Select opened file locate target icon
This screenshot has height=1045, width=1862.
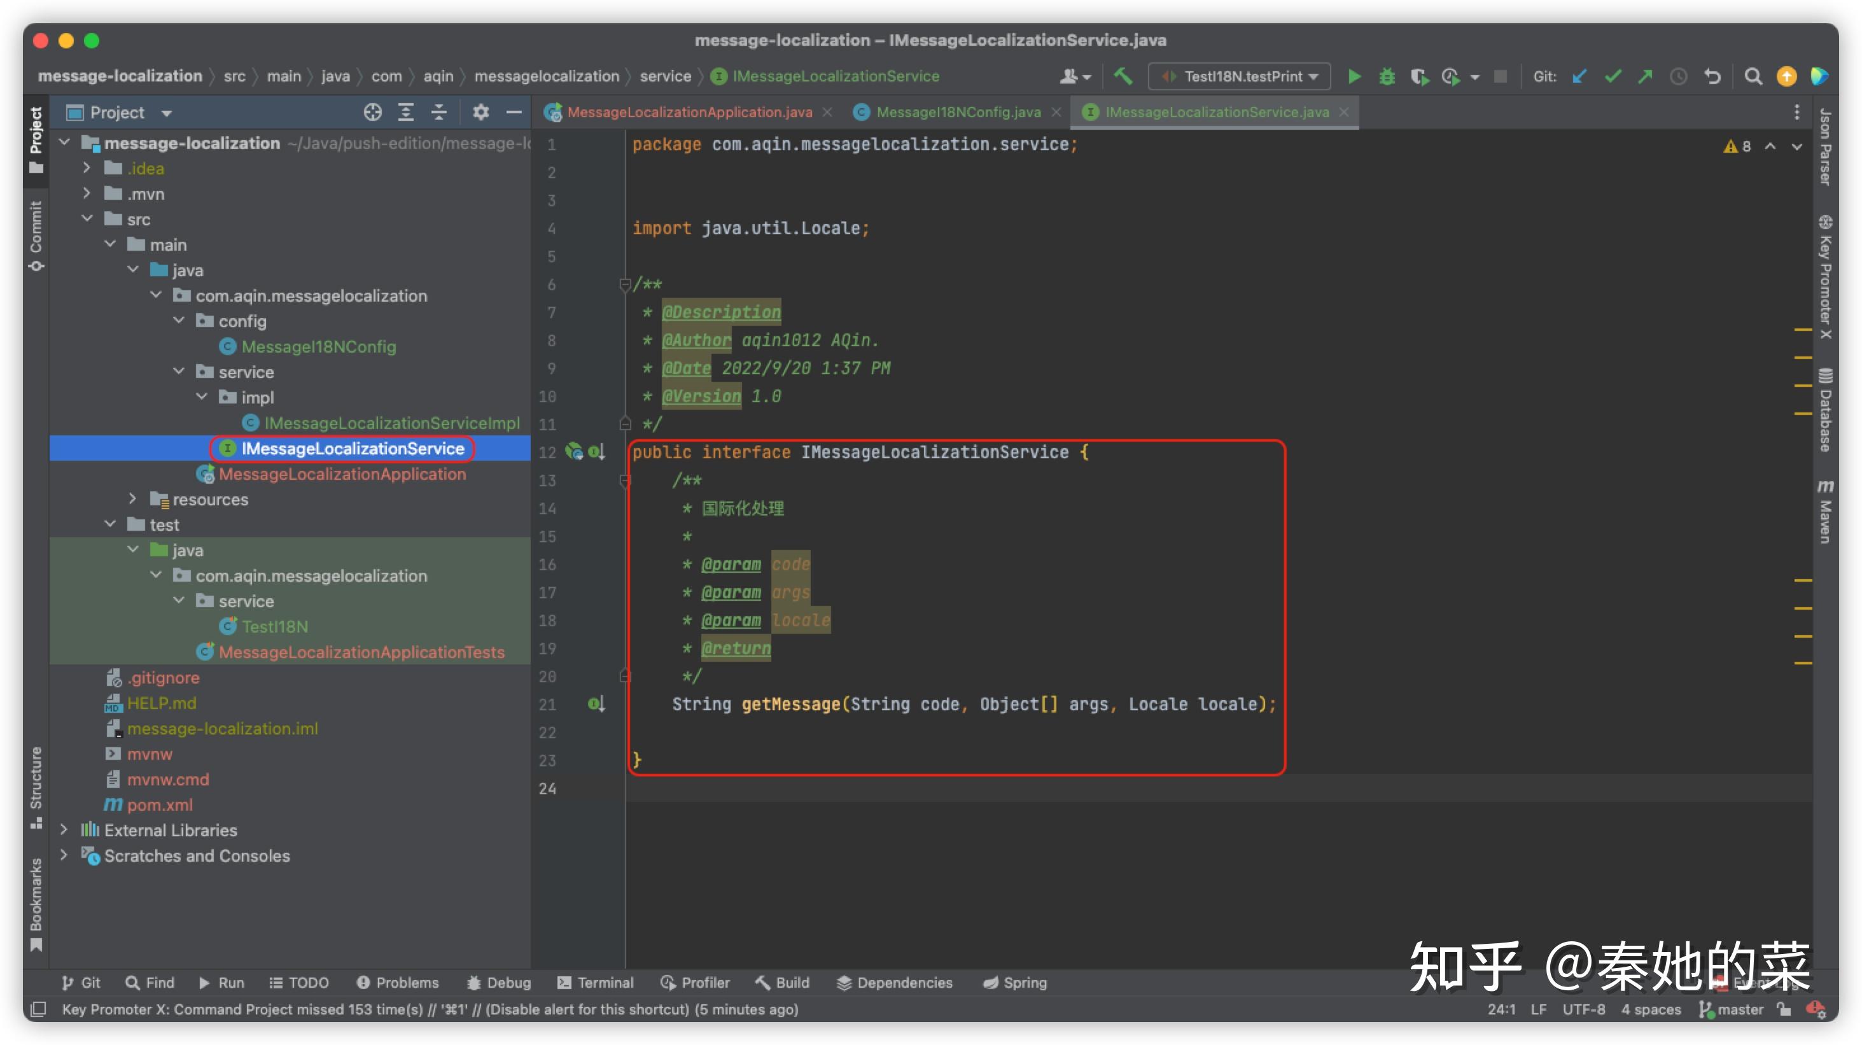pyautogui.click(x=372, y=112)
